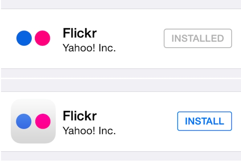Open the Flickr title in the bottom row
The height and width of the screenshot is (162, 241).
pyautogui.click(x=80, y=117)
